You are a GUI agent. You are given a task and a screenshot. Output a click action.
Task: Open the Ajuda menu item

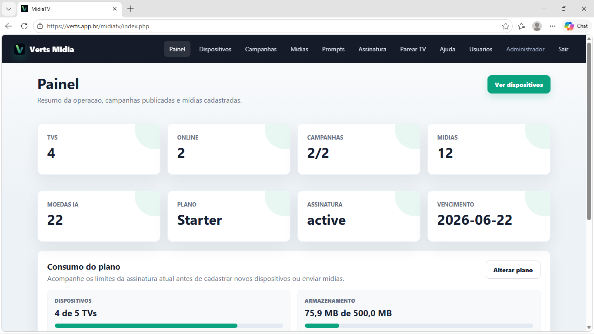pyautogui.click(x=447, y=49)
